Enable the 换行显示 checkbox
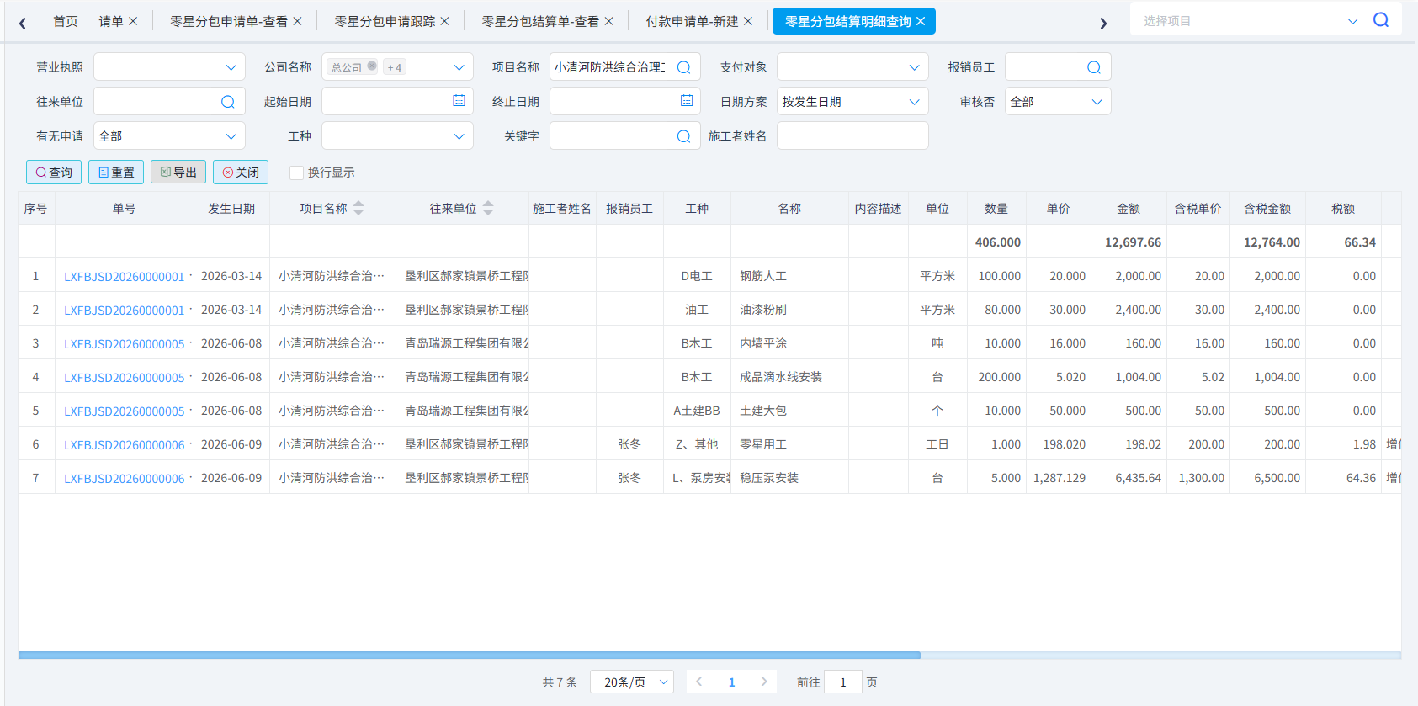The image size is (1418, 706). pos(296,173)
